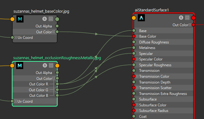The width and height of the screenshot is (204, 119).
Task: Click orange output port of occlusionRoughnessMetallic node header
Action: pyautogui.click(x=57, y=66)
